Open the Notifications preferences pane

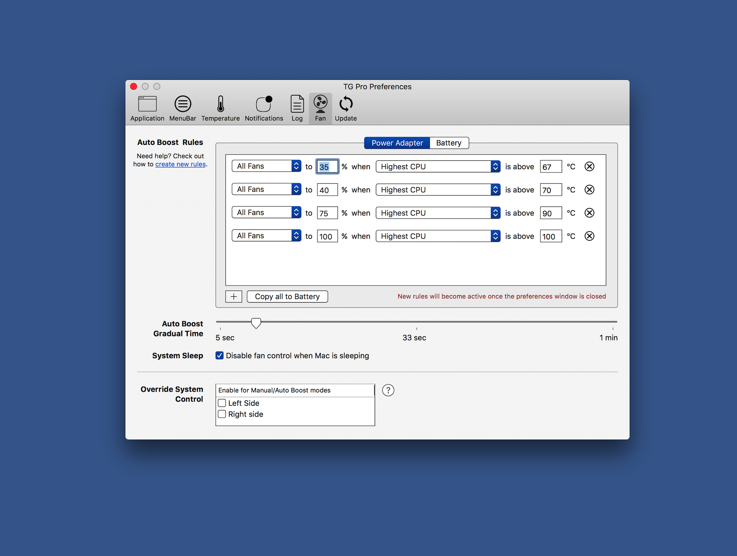(x=264, y=108)
